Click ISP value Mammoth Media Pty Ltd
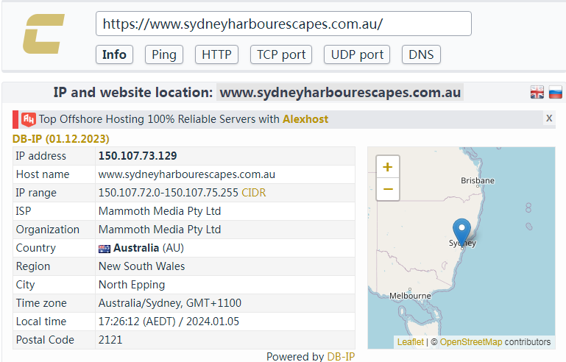Screen dimensions: 566x362 [160, 211]
